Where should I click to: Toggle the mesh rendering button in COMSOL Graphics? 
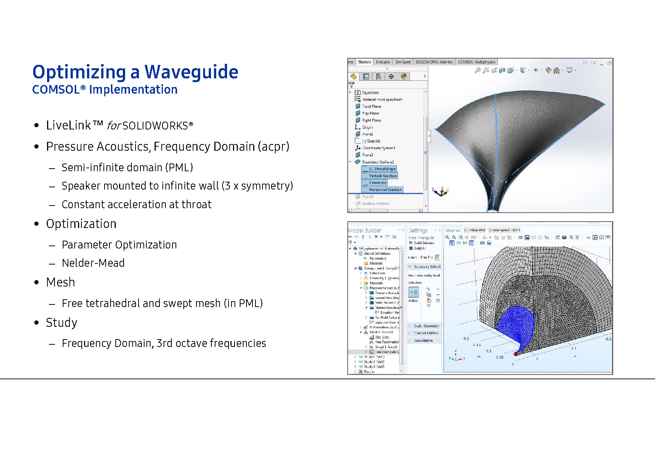[x=471, y=243]
